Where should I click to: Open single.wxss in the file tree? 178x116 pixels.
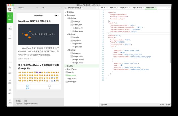[x=77, y=63]
